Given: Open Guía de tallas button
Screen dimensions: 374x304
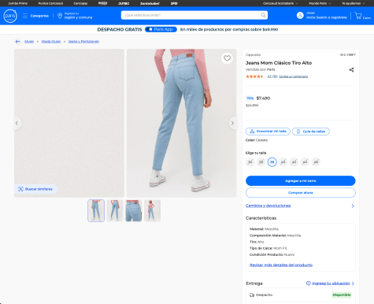Looking at the screenshot, I should (x=311, y=132).
